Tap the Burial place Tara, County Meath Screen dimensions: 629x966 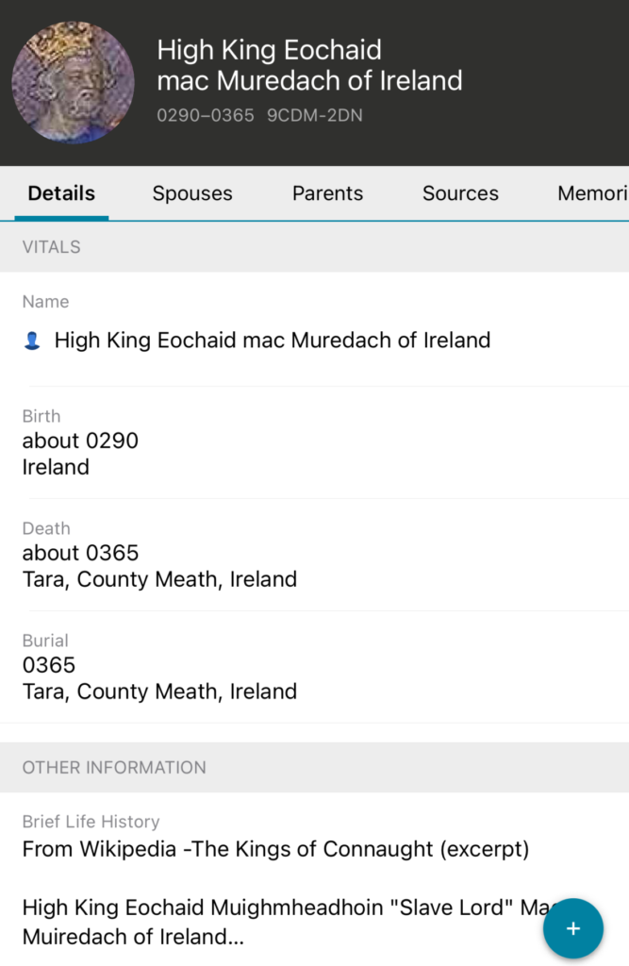[159, 691]
